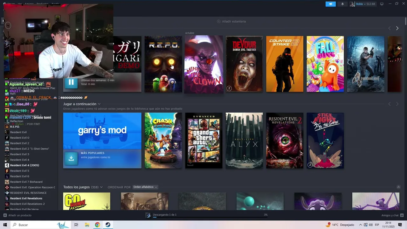Click previous arrow on Jugar a continuación shelf
The width and height of the screenshot is (407, 229).
click(x=390, y=104)
